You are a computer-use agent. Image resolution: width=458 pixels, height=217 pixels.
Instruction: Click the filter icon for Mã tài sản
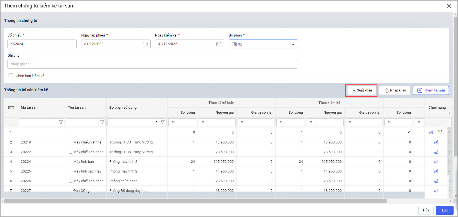point(61,122)
